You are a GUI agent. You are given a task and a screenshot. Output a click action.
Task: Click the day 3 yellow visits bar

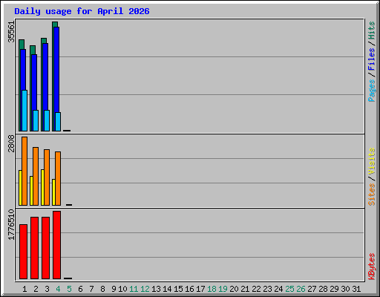point(42,187)
